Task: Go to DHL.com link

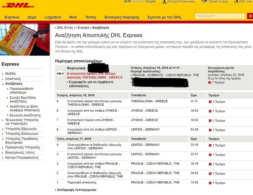Action: tap(246, 1)
